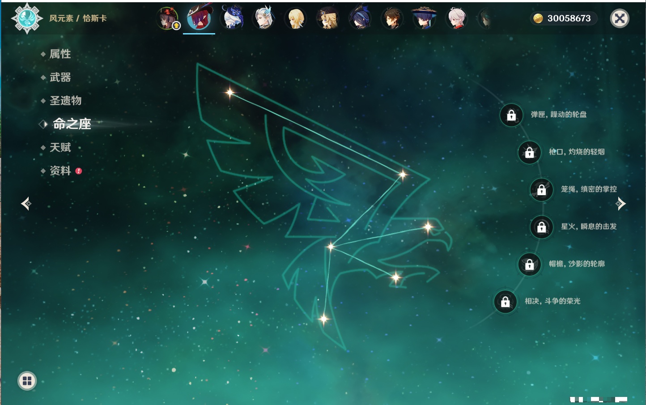
Task: Go to the previous character with left arrow
Action: click(26, 204)
